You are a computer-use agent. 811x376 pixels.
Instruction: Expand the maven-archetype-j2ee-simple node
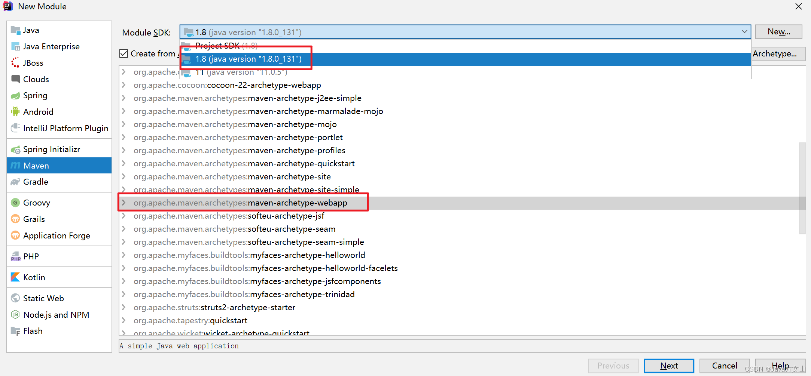(x=124, y=98)
